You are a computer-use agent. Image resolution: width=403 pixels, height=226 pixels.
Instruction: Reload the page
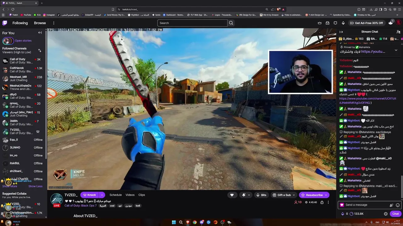tap(13, 9)
